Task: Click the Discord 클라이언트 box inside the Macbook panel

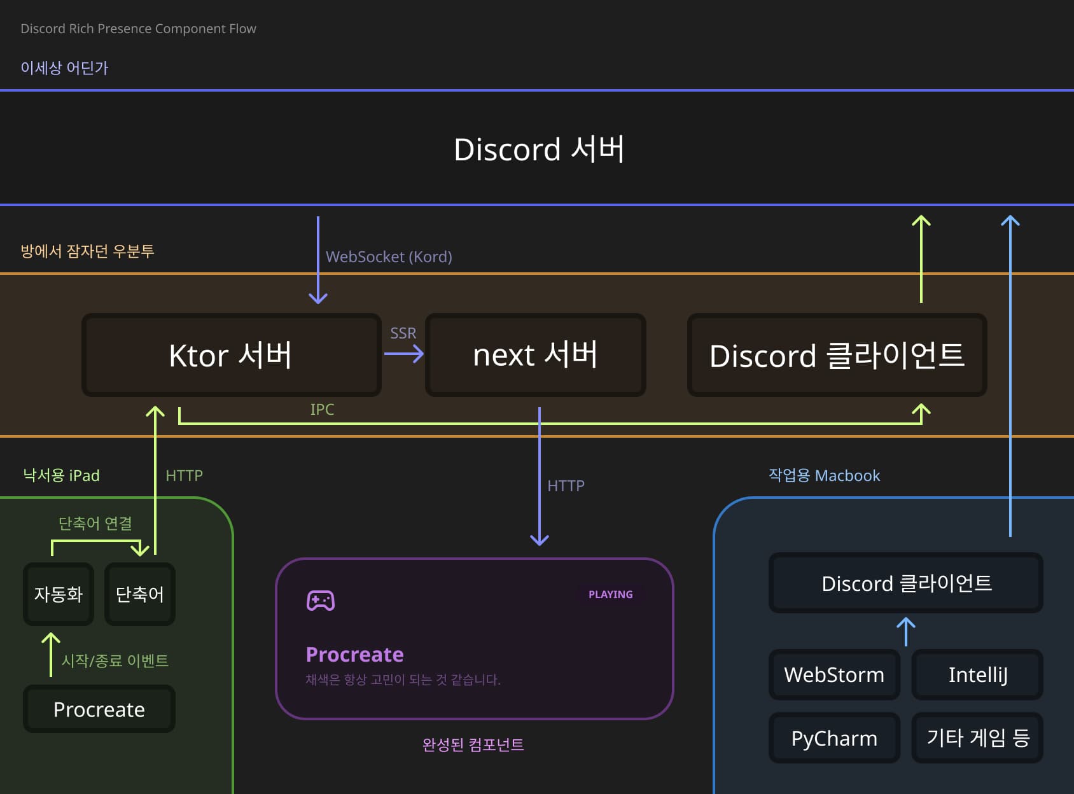Action: [906, 583]
